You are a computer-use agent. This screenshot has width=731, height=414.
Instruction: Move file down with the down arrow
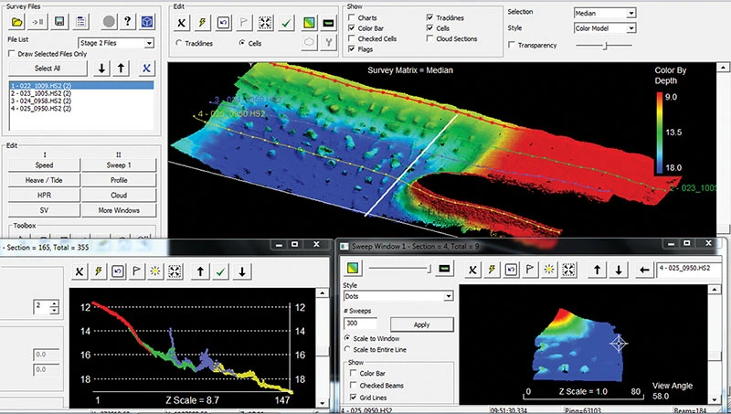[101, 68]
